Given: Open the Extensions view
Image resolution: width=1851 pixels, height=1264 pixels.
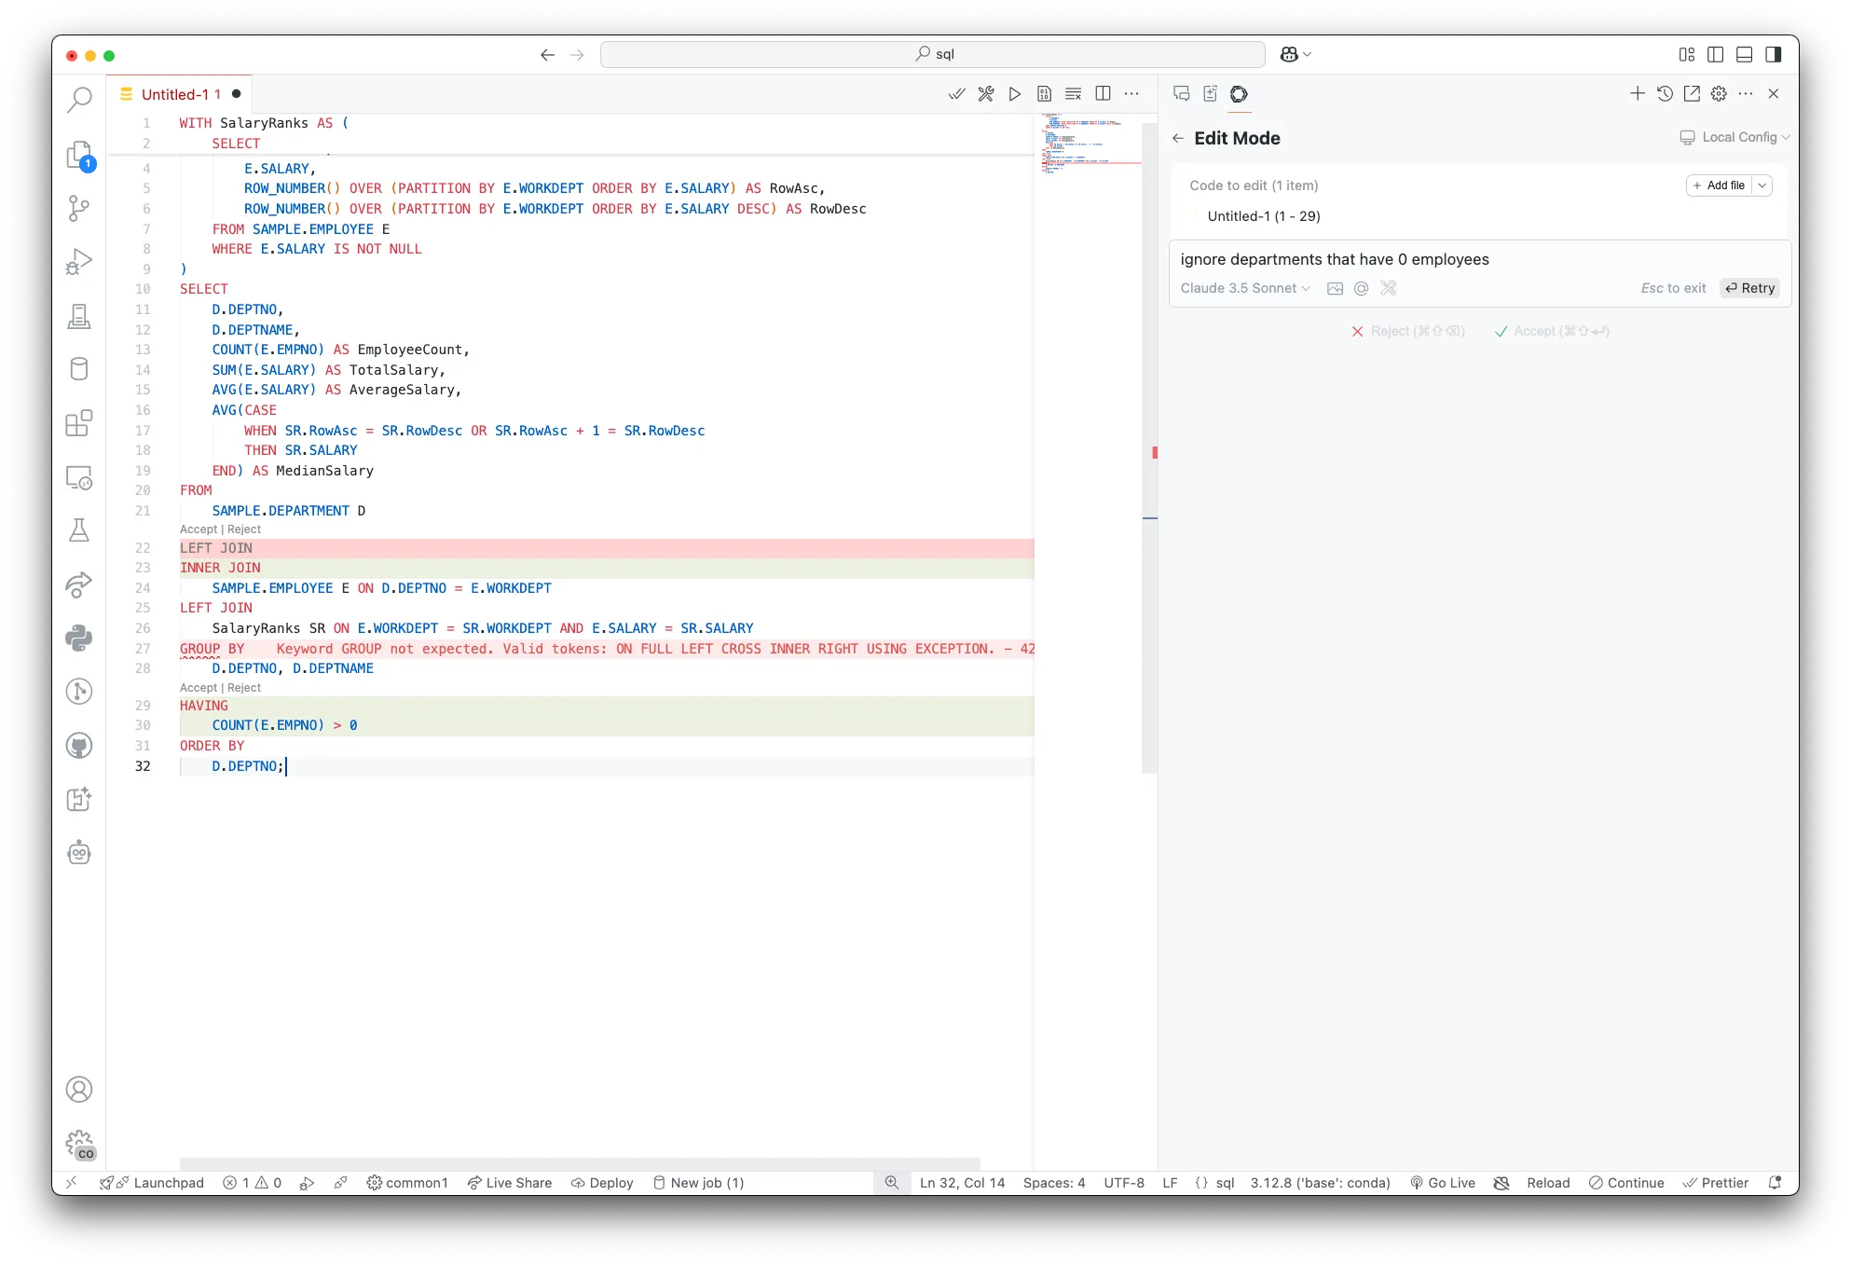Looking at the screenshot, I should point(79,423).
